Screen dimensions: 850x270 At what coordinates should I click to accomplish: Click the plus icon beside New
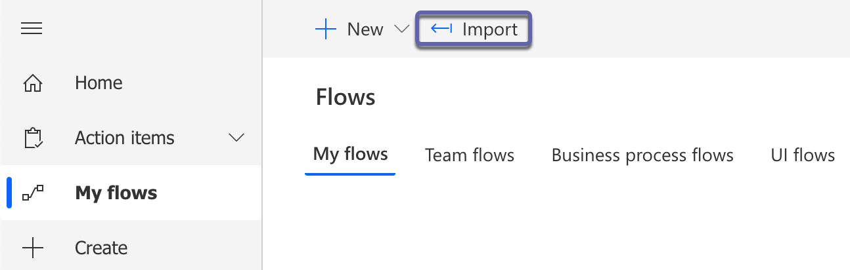[326, 29]
